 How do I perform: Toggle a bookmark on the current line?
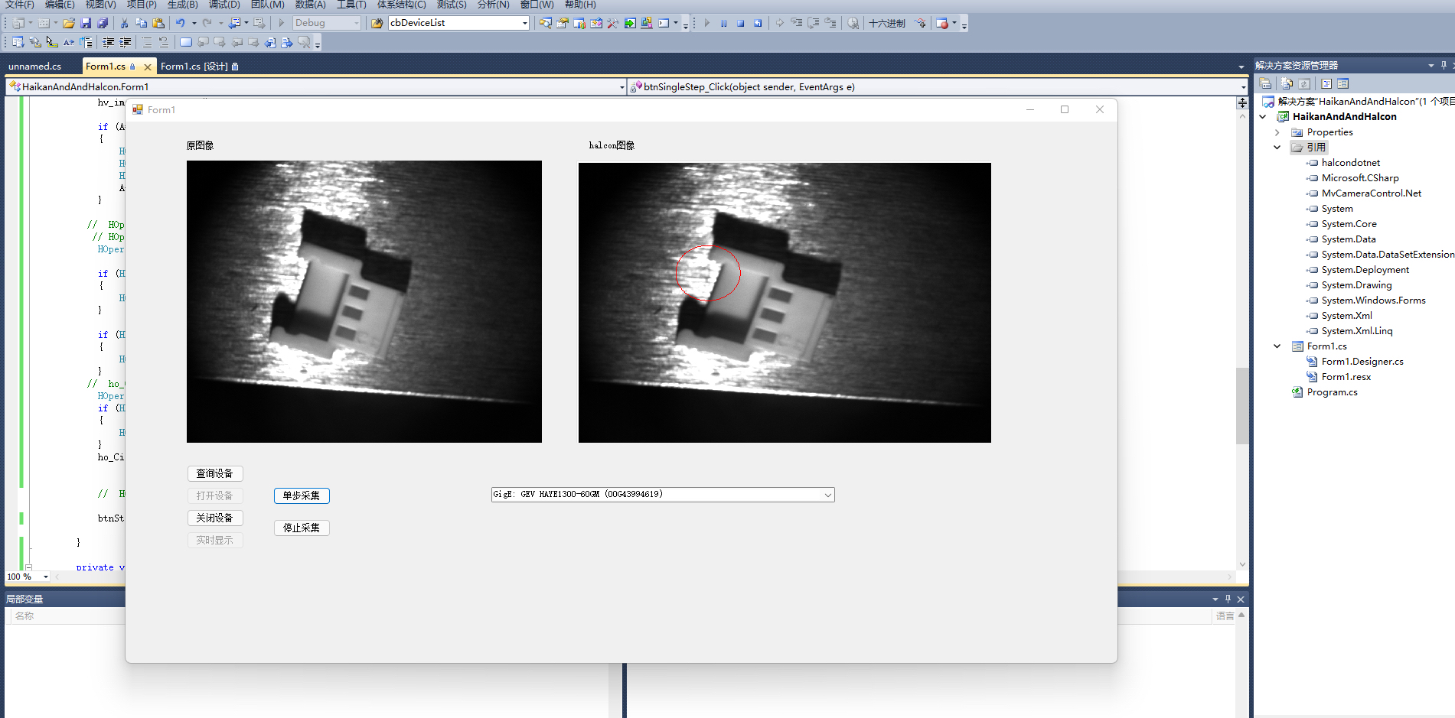click(186, 43)
